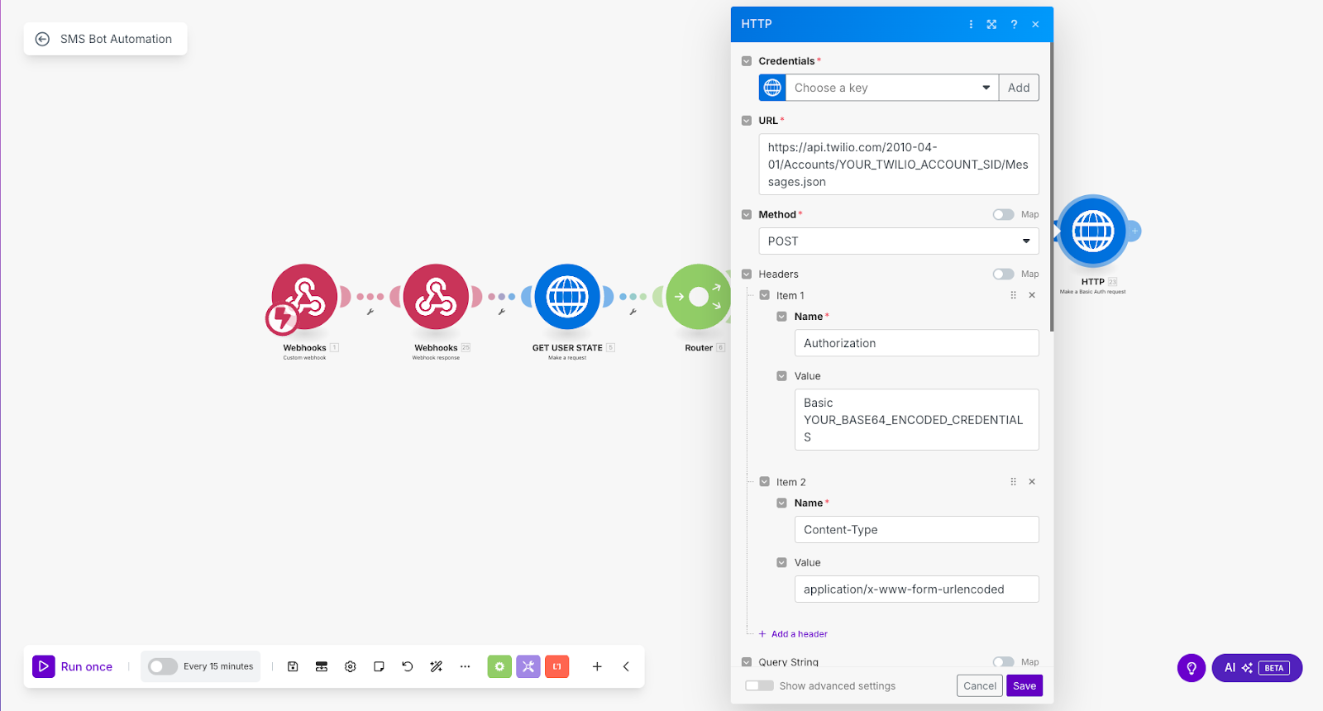This screenshot has height=711, width=1323.
Task: Click the Run once button
Action: [x=73, y=666]
